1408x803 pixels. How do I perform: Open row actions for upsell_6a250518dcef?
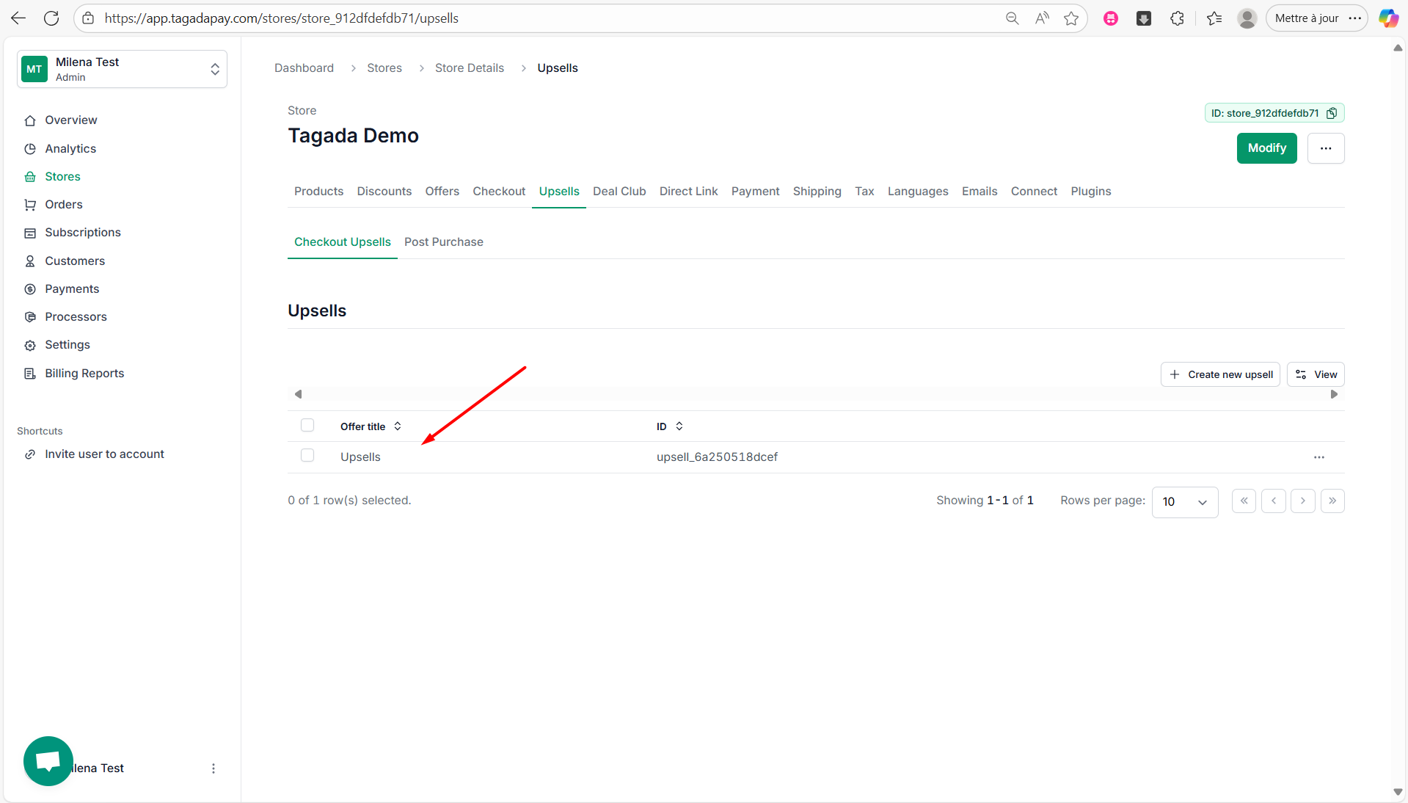[x=1318, y=457]
